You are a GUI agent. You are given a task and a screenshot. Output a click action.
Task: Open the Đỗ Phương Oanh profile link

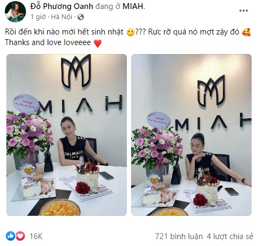coord(62,6)
